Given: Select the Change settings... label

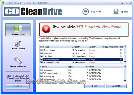Looking at the screenshot, I should coord(18,66).
